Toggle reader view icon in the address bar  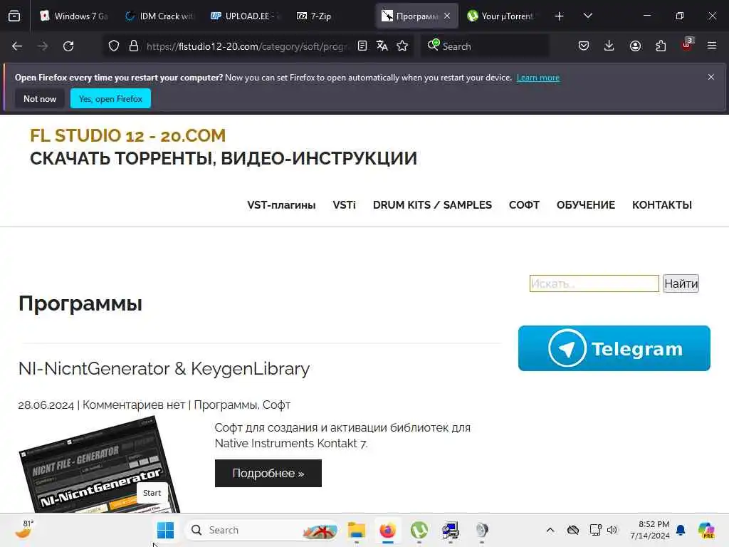tap(362, 46)
